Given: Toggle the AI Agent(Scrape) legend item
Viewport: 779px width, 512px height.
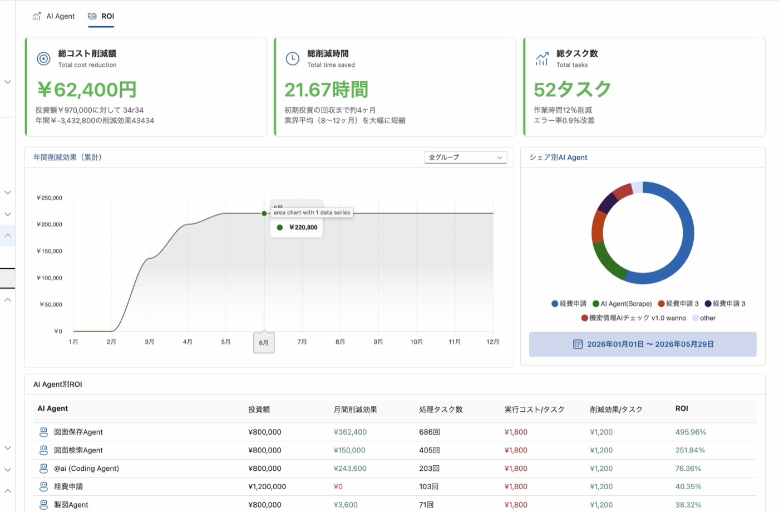Looking at the screenshot, I should tap(622, 304).
